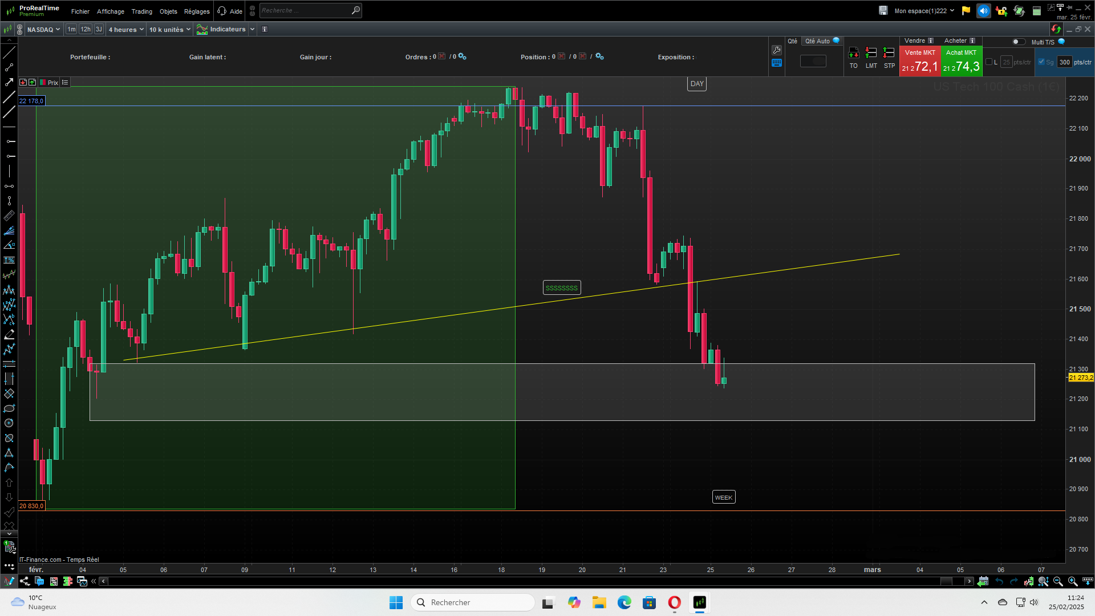Click the blue keyboard shortcuts icon
Viewport: 1095px width, 616px height.
pyautogui.click(x=776, y=63)
